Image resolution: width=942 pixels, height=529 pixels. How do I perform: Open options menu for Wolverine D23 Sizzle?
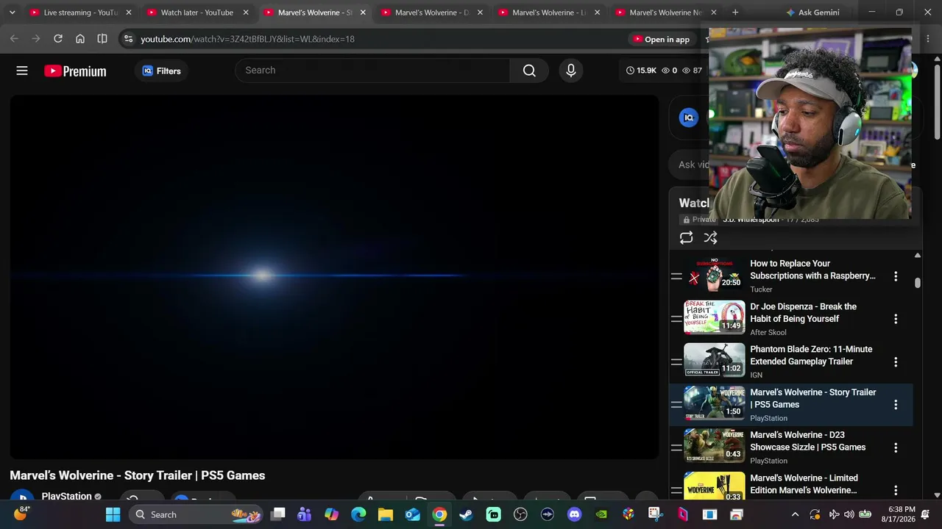(x=896, y=447)
